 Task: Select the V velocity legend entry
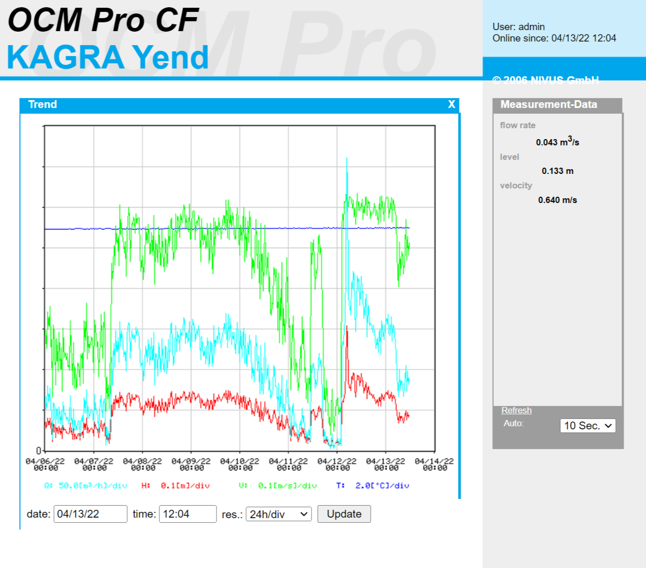coord(278,485)
